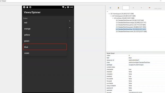Click the 3:42 clock in status bar
Image resolution: width=165 pixels, height=93 pixels.
click(x=71, y=7)
